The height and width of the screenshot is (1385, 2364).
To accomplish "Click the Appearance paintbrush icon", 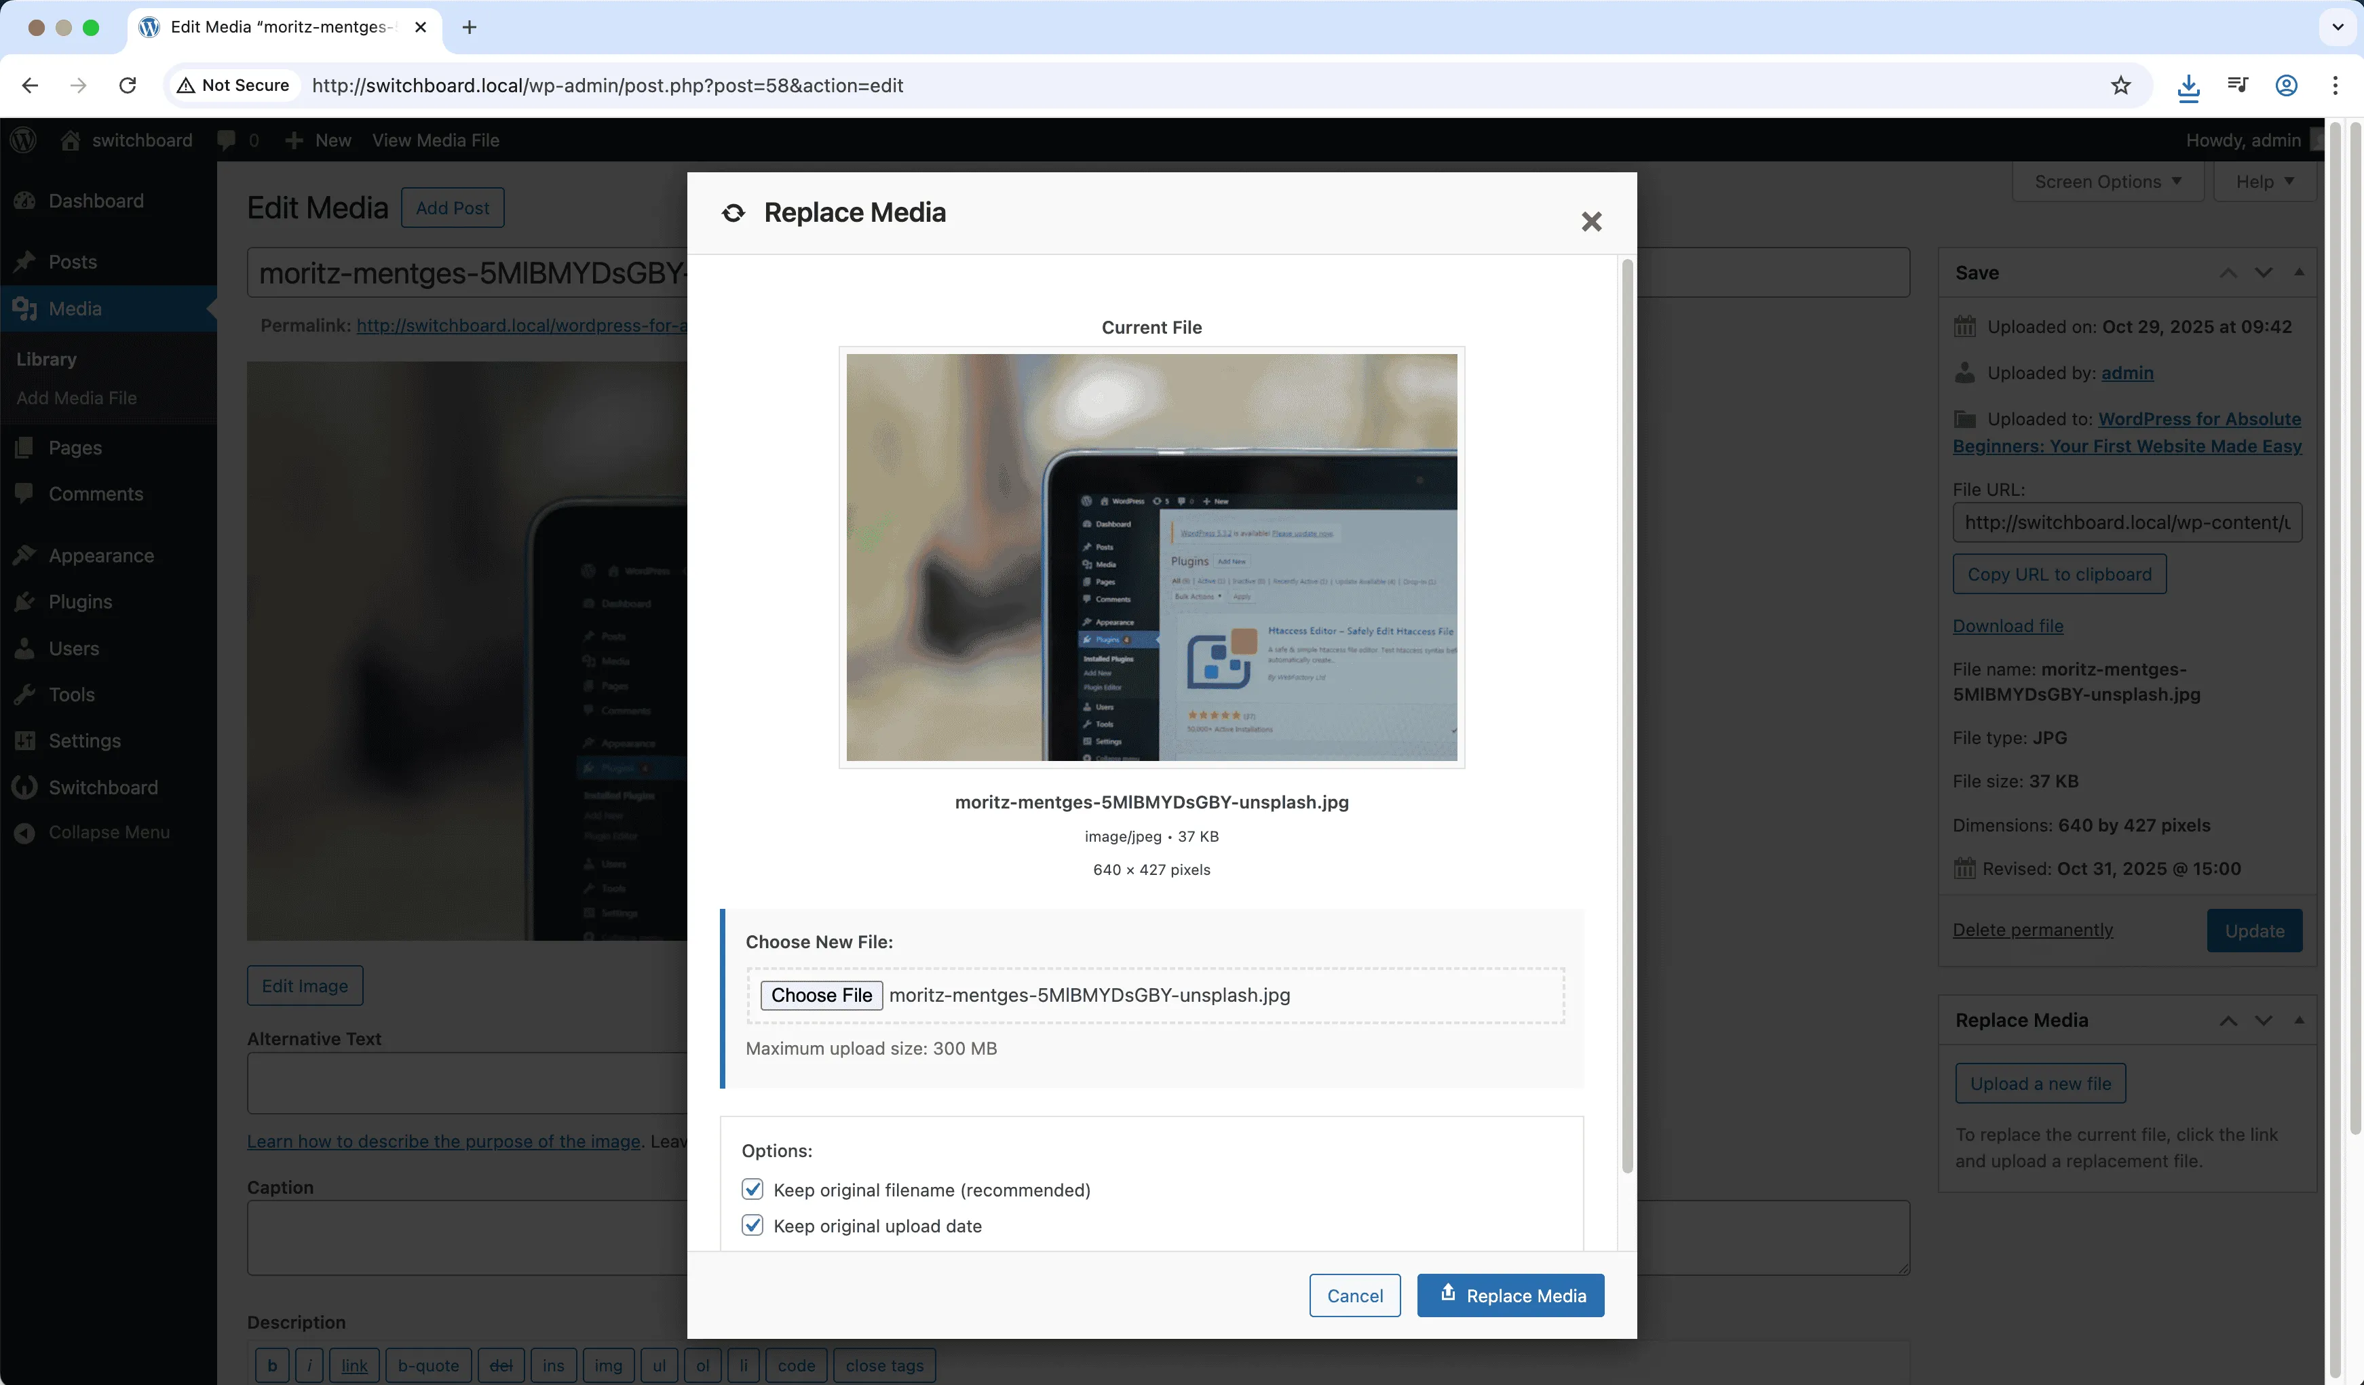I will pos(25,555).
